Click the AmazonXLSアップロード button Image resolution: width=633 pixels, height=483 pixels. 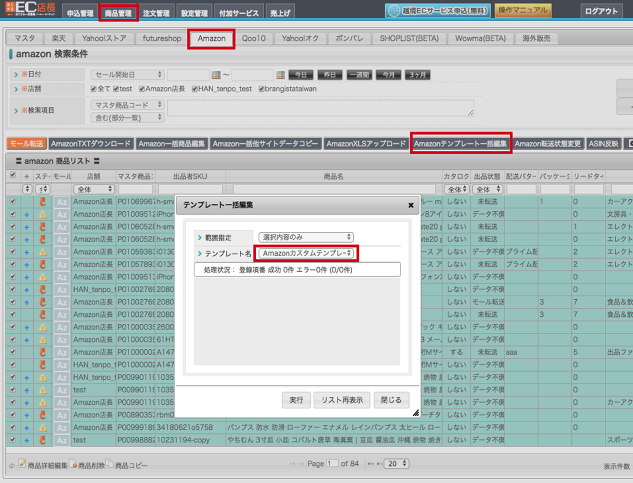click(366, 144)
